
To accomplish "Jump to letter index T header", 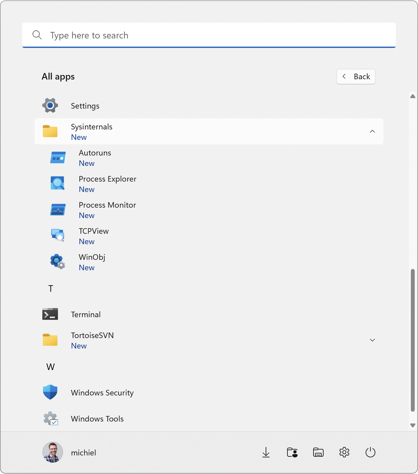I will 51,289.
